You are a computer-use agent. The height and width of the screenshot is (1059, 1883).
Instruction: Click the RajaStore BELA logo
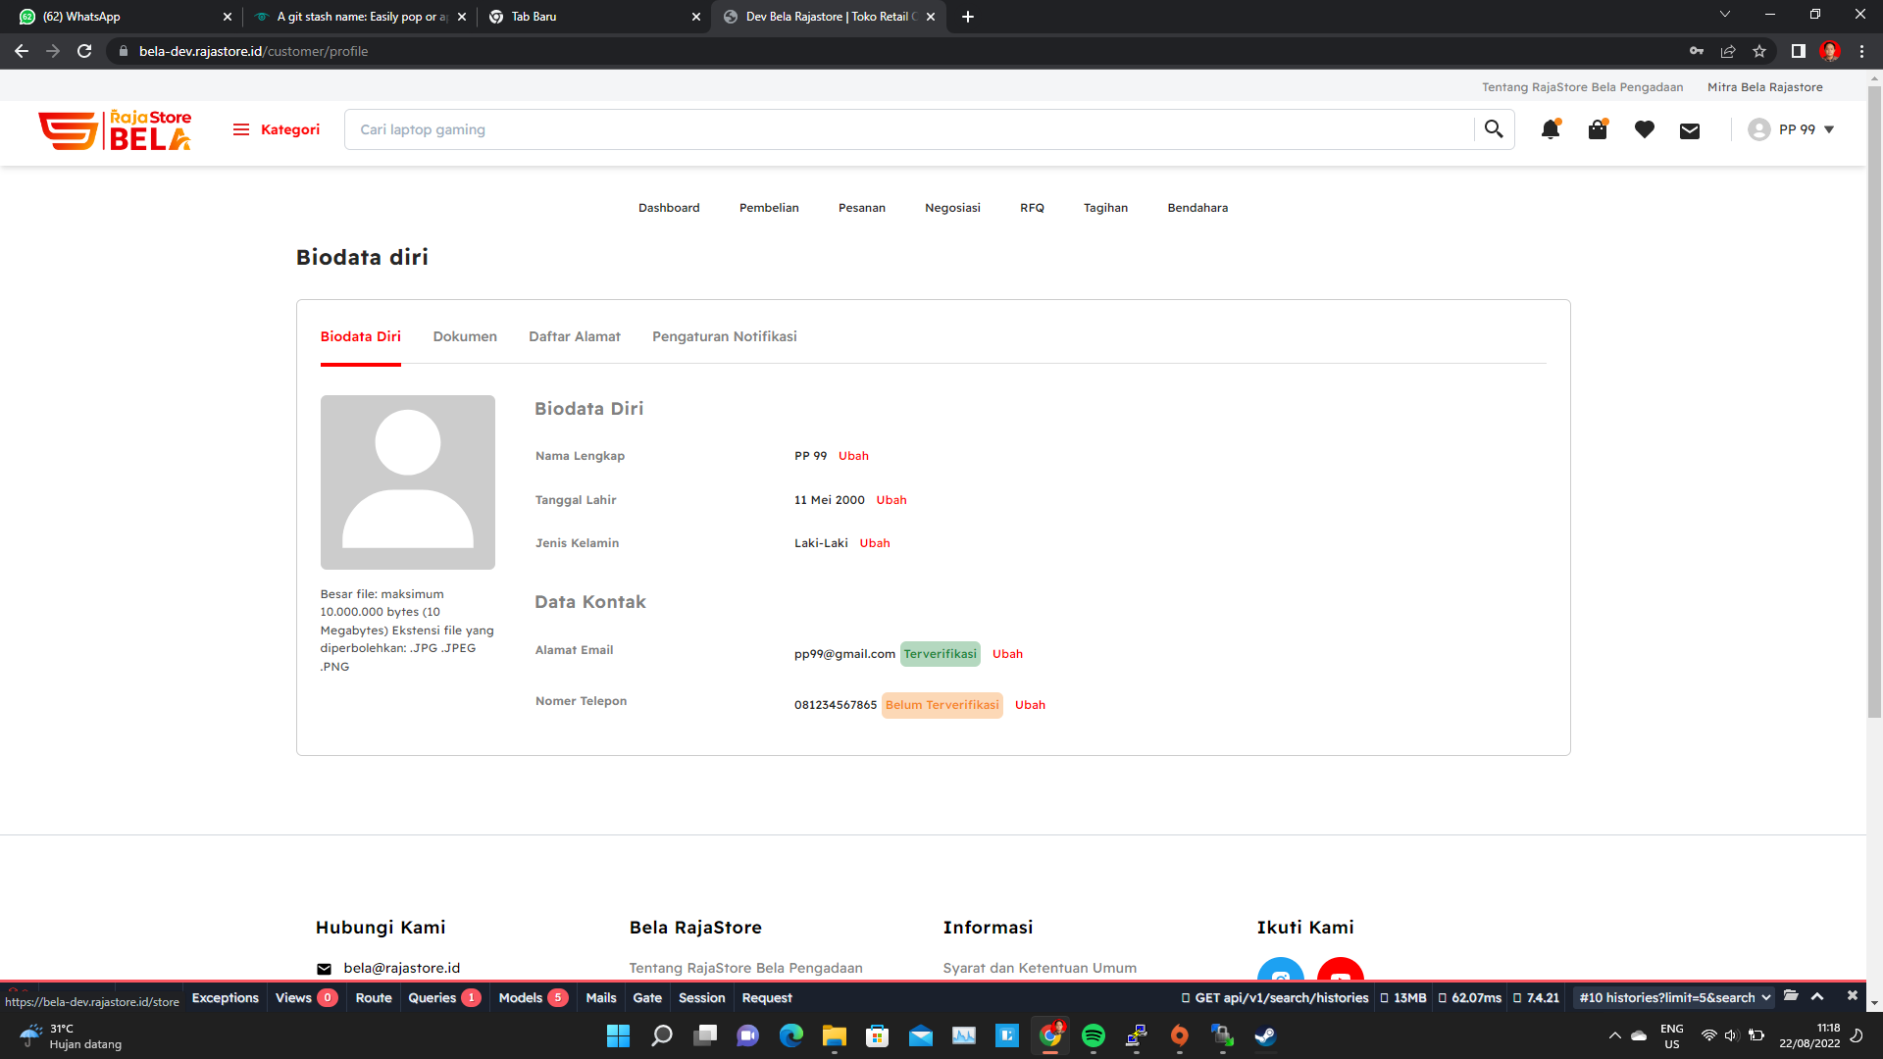tap(115, 129)
